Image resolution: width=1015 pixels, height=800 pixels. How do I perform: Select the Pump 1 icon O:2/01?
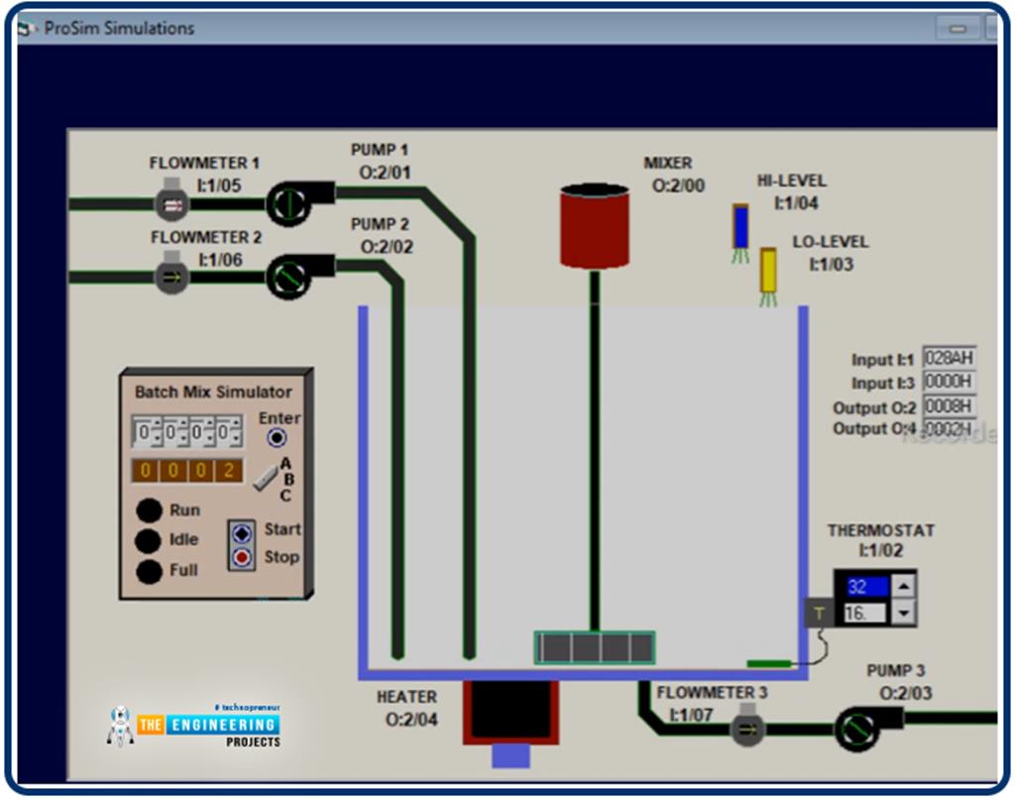pos(289,204)
